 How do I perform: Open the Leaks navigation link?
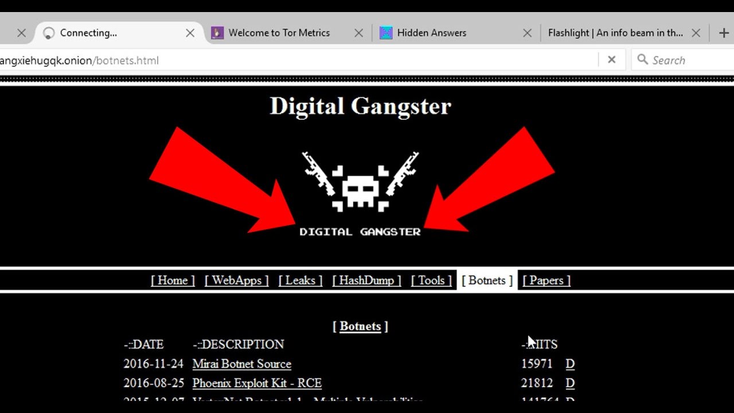pyautogui.click(x=300, y=280)
